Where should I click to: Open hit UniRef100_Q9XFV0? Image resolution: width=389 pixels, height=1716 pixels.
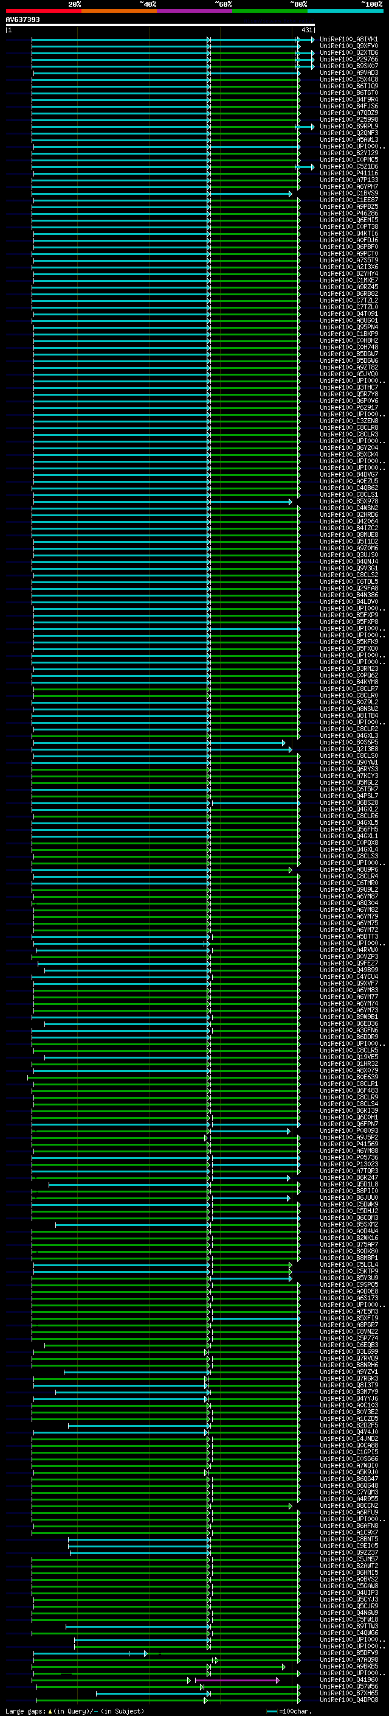coord(348,46)
